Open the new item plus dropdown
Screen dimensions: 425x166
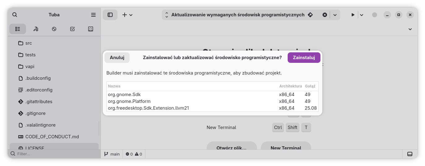click(127, 15)
